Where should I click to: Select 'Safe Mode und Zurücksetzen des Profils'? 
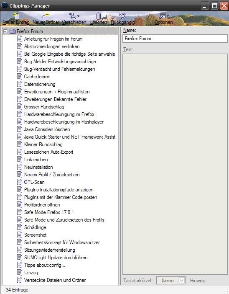point(64,220)
